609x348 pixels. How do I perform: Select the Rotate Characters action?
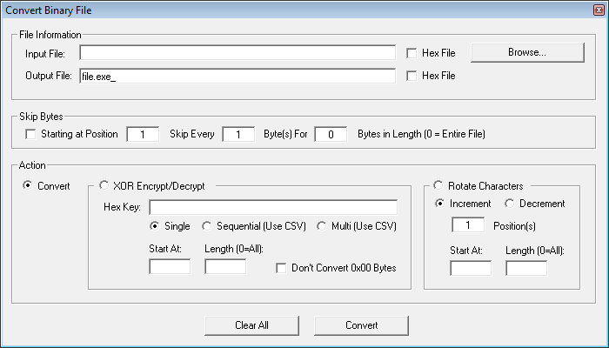tap(438, 185)
